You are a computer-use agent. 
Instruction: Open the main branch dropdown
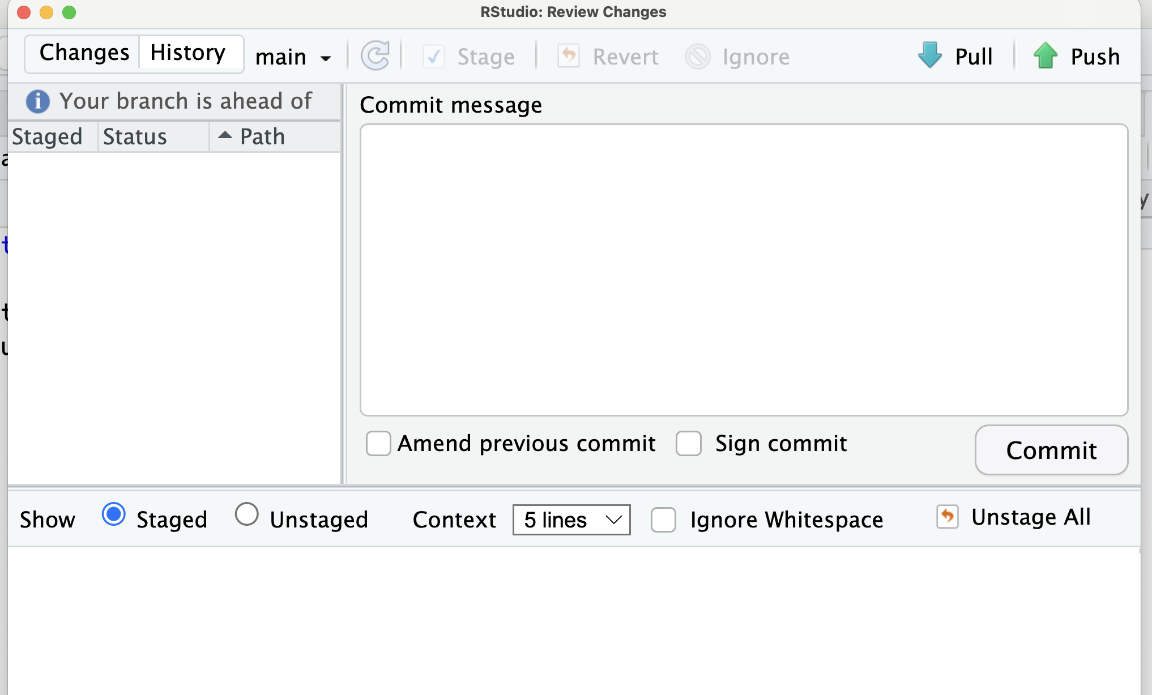293,57
